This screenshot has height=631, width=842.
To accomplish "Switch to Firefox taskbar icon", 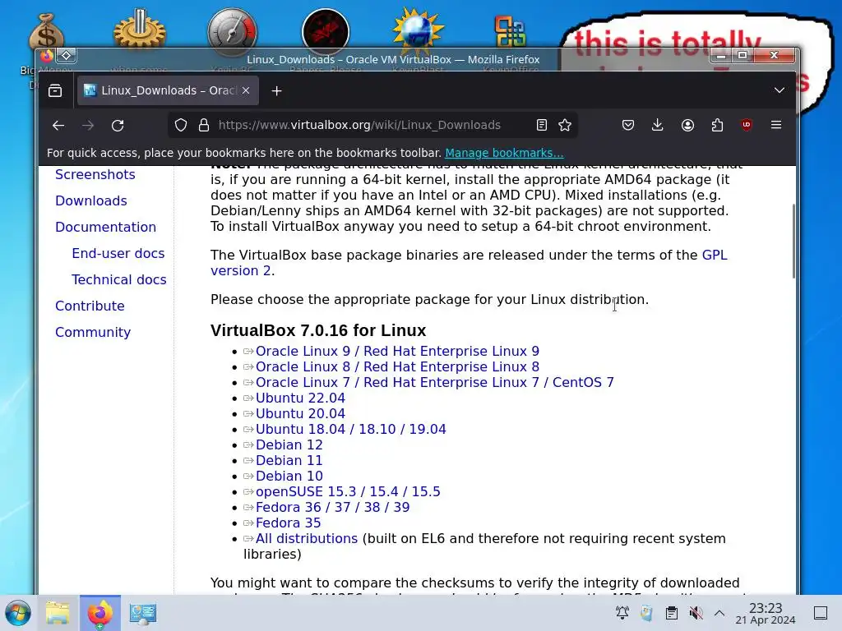I will (99, 613).
